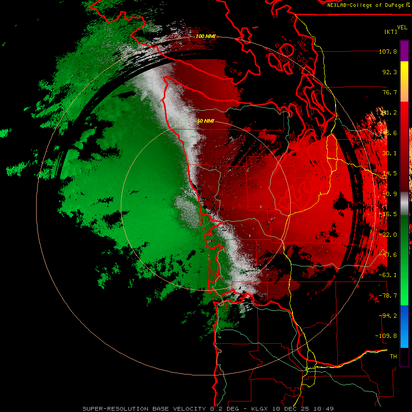Select the -63.1 scale value
Screen dimensions: 412x412
388,275
